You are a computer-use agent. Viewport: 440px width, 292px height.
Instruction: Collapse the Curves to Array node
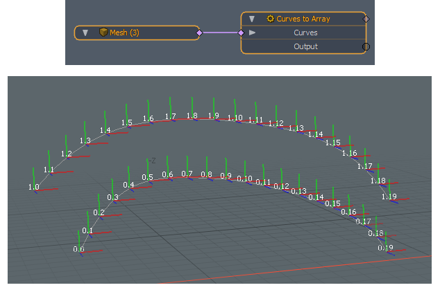click(252, 19)
